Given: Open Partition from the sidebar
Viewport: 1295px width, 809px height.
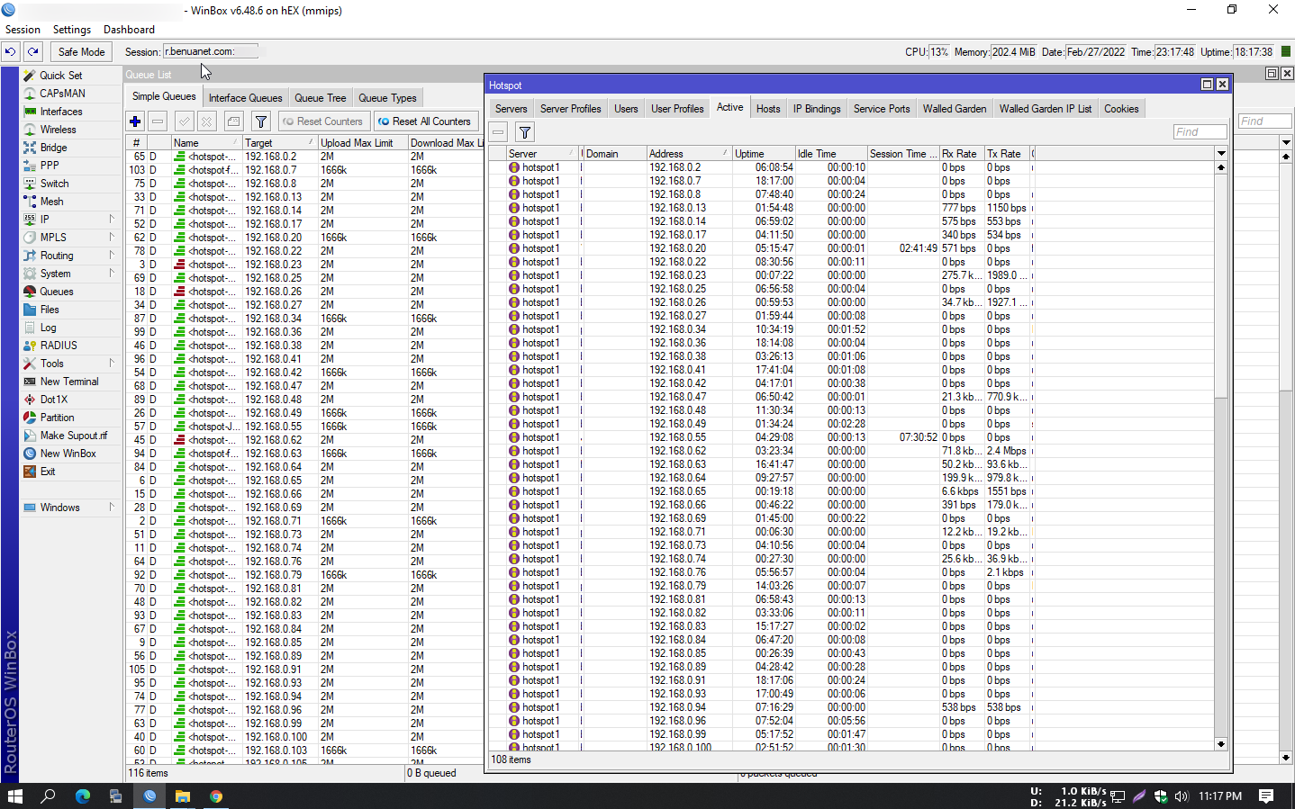Looking at the screenshot, I should click(x=57, y=418).
